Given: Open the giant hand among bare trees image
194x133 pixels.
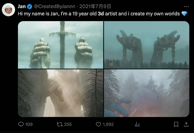Looking at the screenshot, I should (x=60, y=93).
